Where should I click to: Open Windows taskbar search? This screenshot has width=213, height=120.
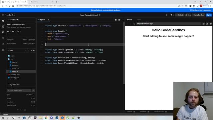[x=8, y=118]
